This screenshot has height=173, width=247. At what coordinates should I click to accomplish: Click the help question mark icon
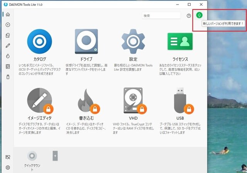coord(189,15)
